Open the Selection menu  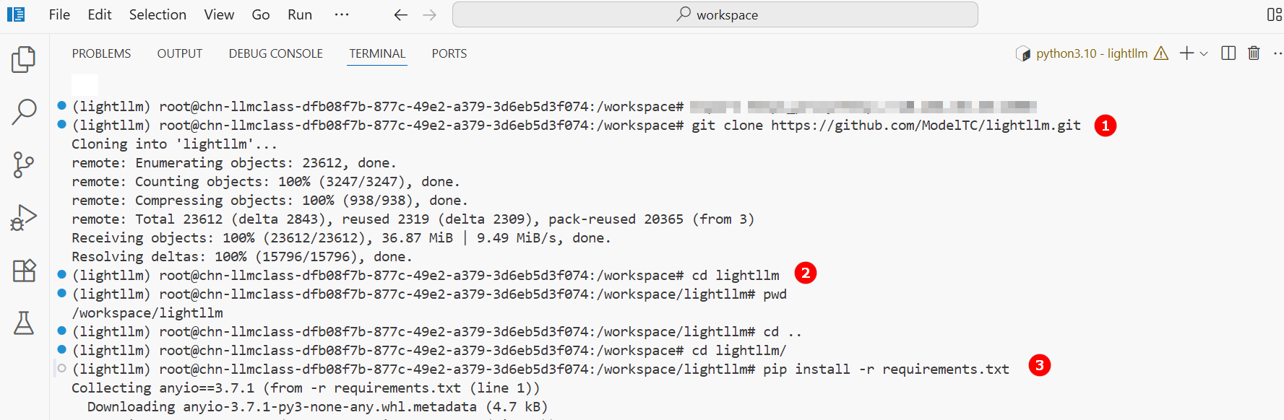point(158,14)
